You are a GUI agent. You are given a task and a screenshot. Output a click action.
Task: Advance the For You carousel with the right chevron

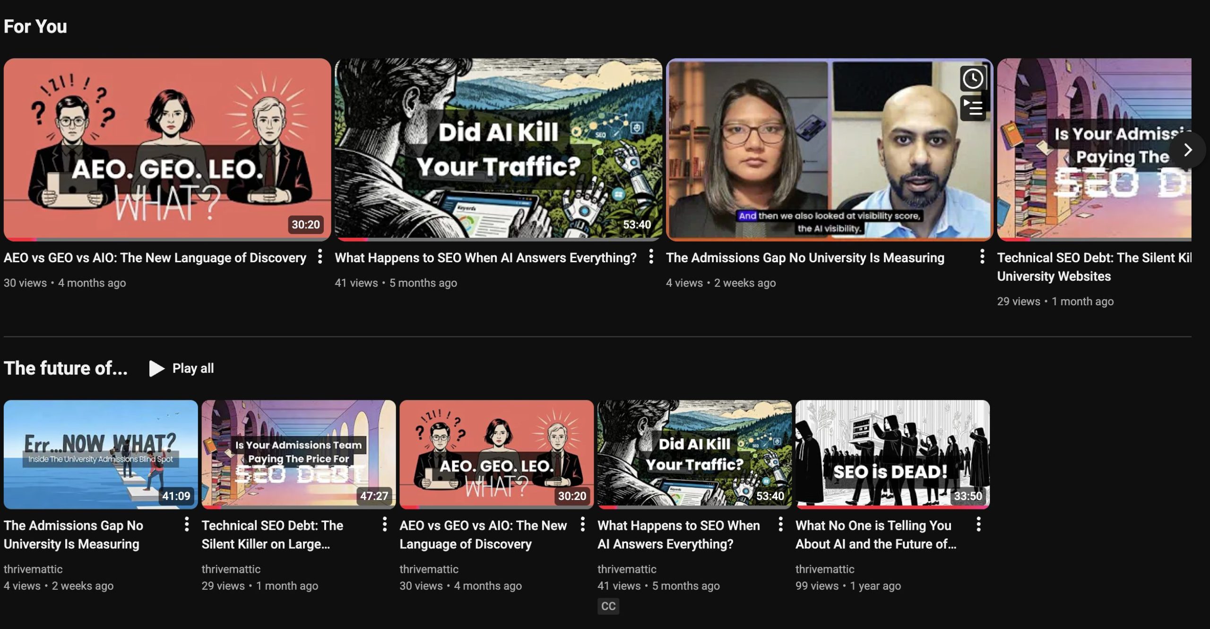point(1187,150)
